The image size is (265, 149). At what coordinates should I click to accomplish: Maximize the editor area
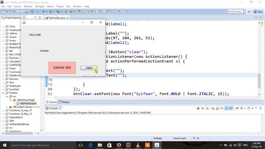(x=260, y=17)
